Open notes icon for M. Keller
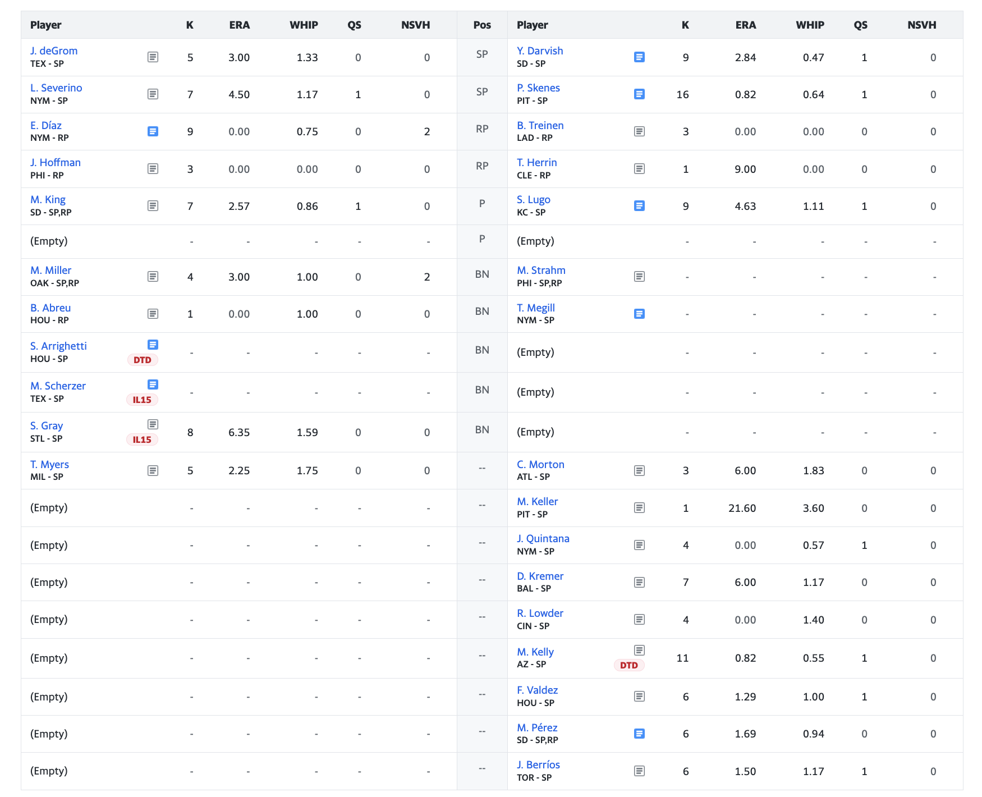 point(639,508)
